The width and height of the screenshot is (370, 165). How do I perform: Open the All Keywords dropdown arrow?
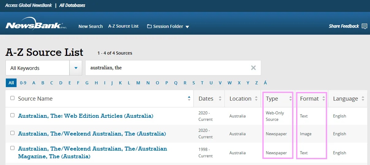click(x=76, y=68)
